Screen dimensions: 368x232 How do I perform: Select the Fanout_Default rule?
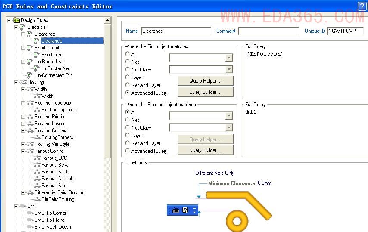(x=57, y=179)
